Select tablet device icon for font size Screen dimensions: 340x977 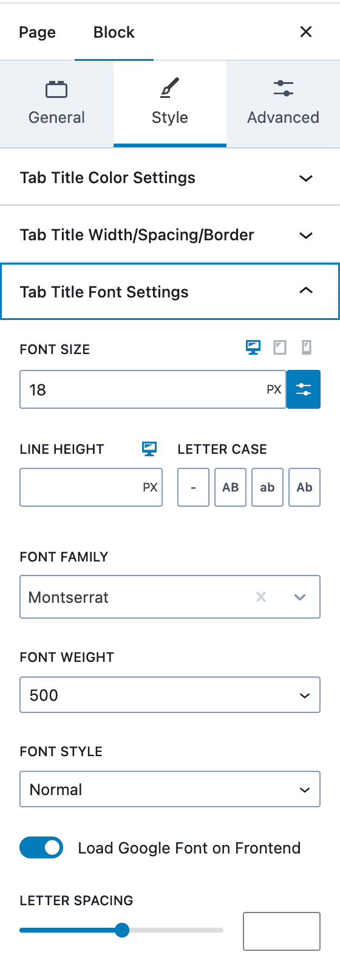point(280,347)
